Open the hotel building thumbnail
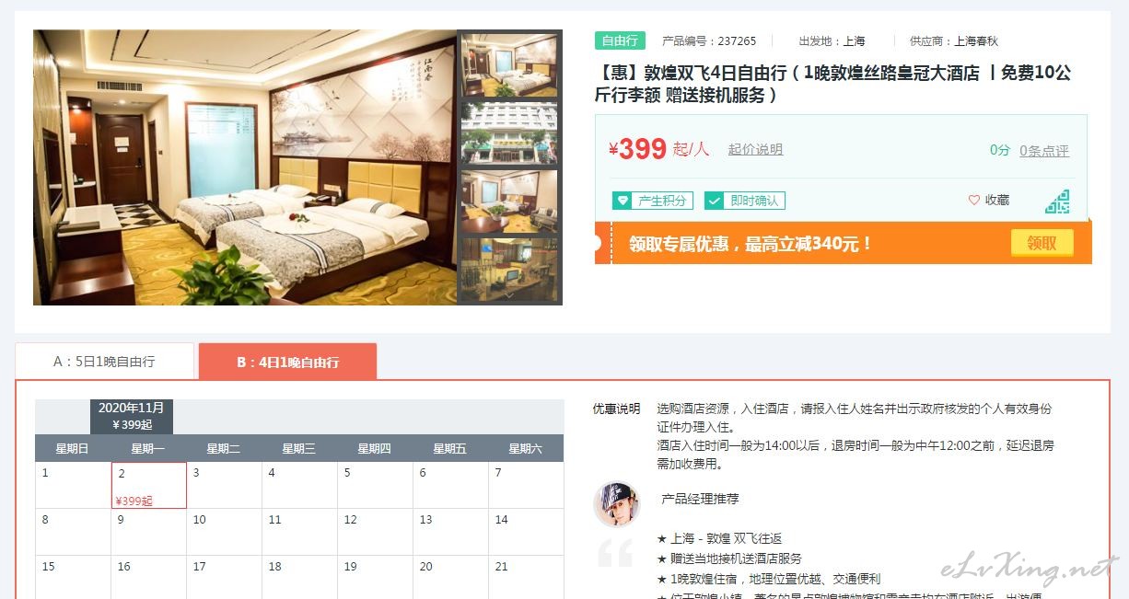 (x=509, y=133)
